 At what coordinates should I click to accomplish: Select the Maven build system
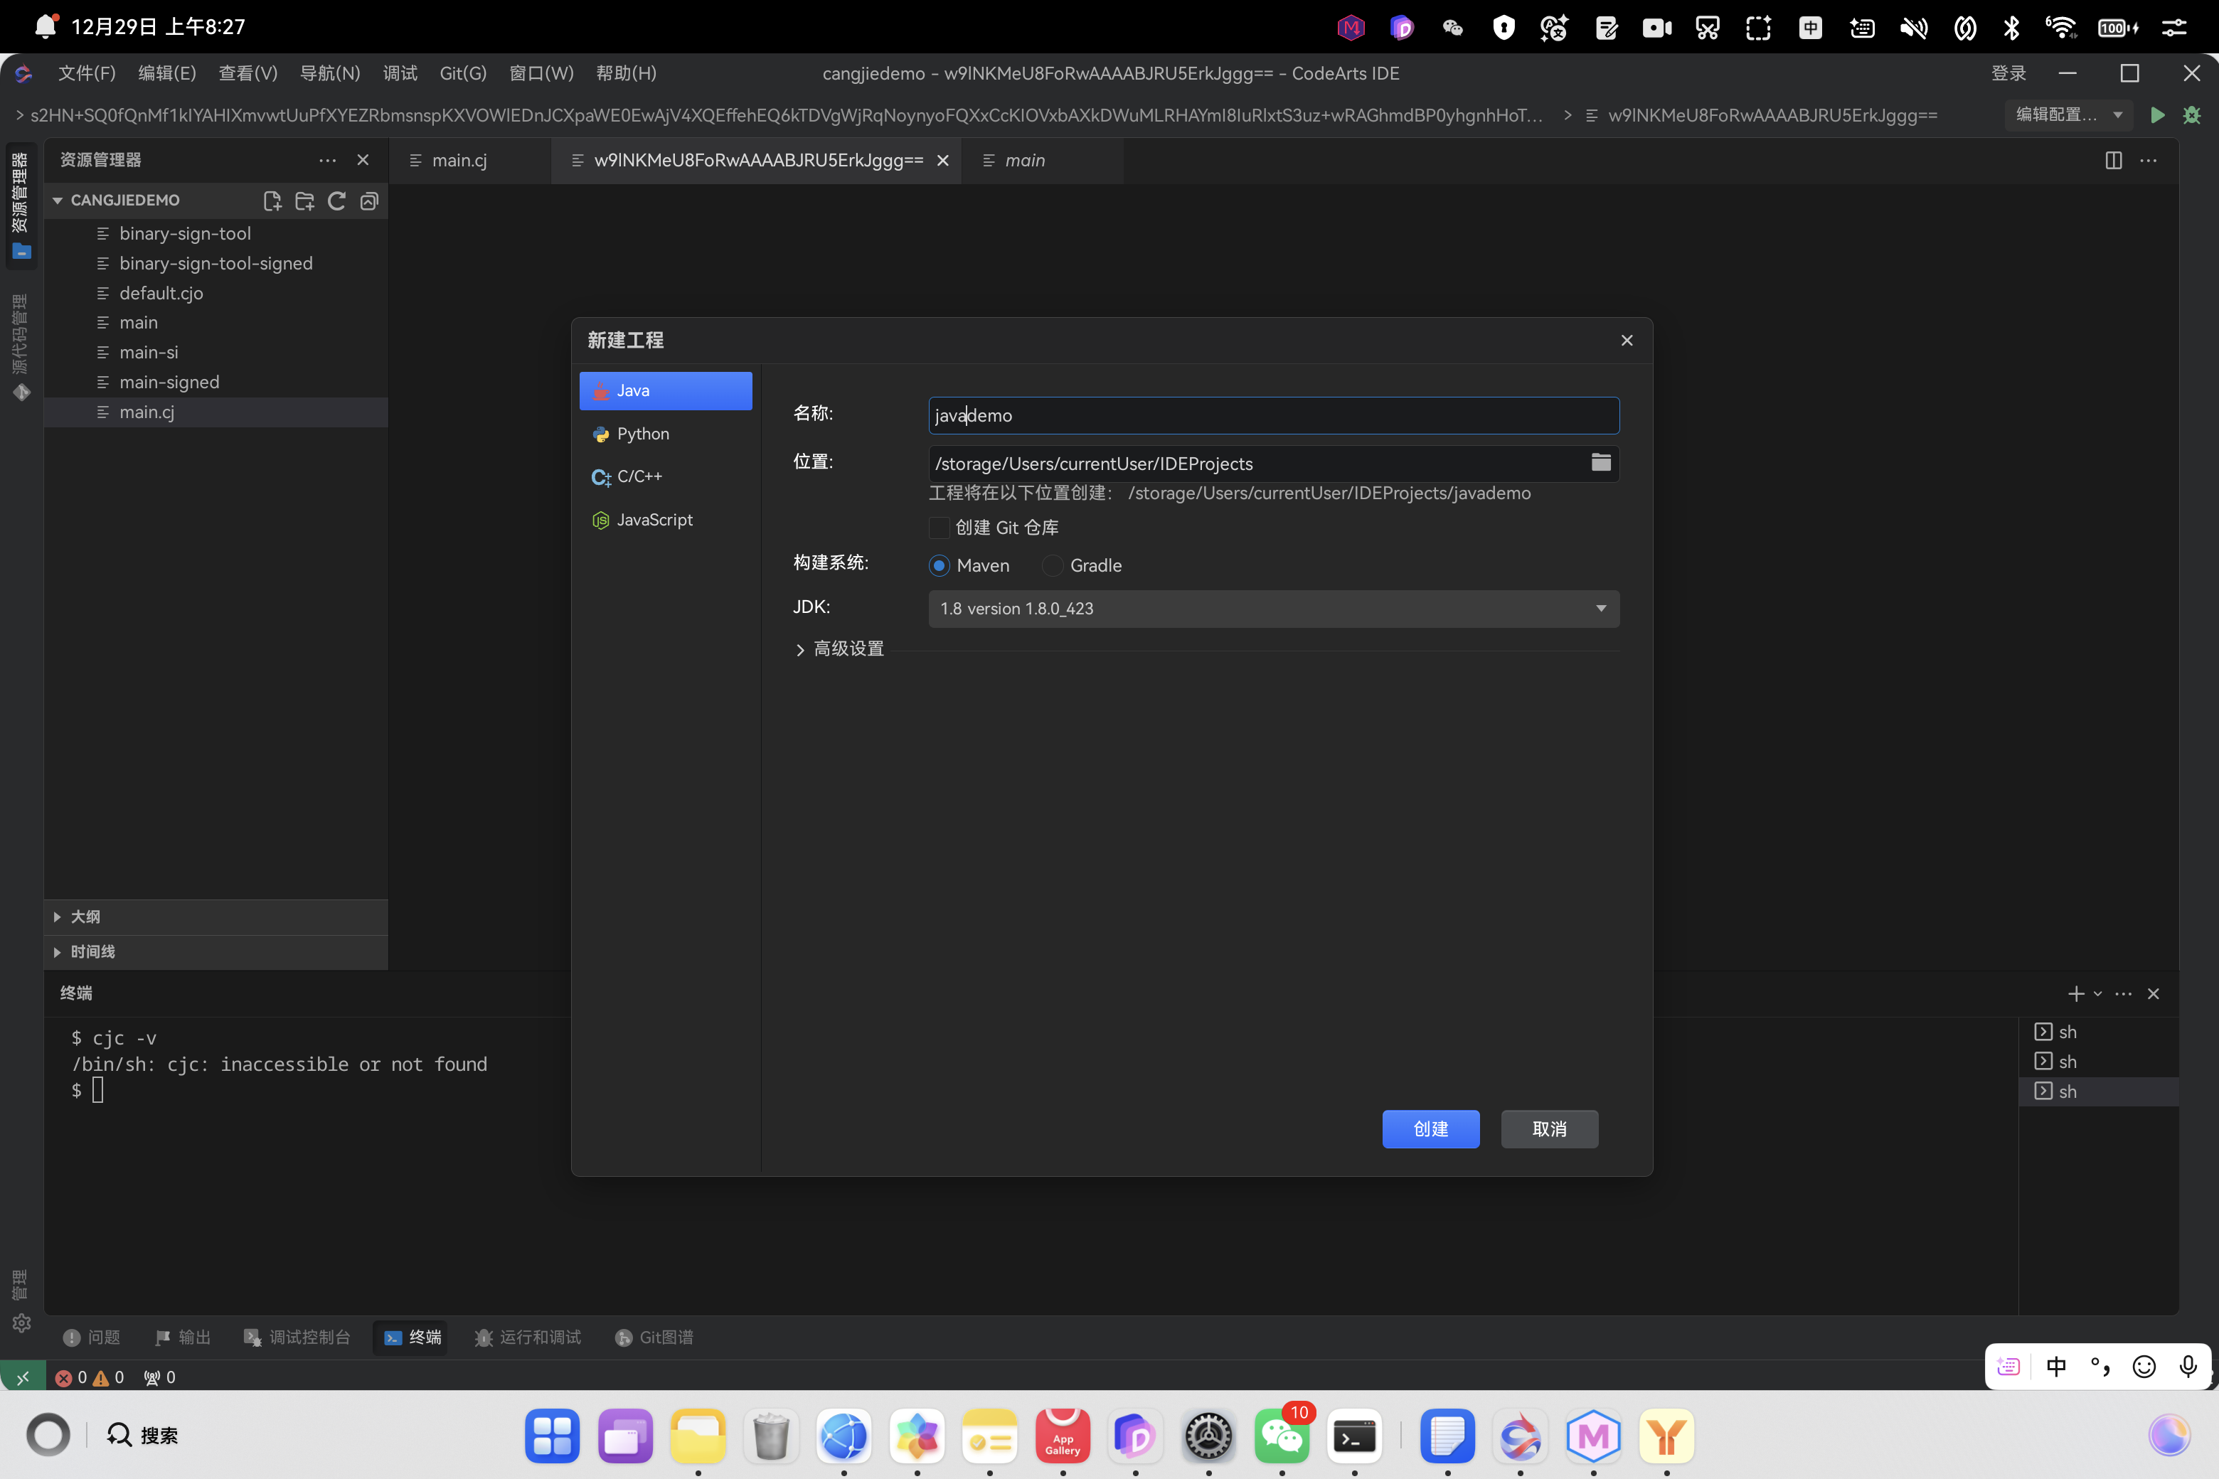[x=939, y=565]
